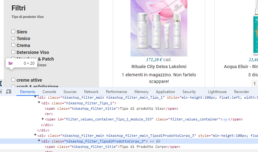Check the Crema filter checkbox

pos(13,45)
